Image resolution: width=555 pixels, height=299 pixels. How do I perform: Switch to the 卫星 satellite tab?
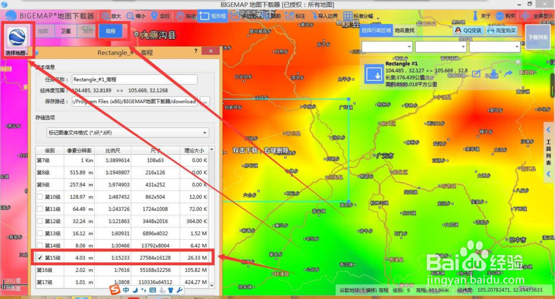pyautogui.click(x=66, y=31)
